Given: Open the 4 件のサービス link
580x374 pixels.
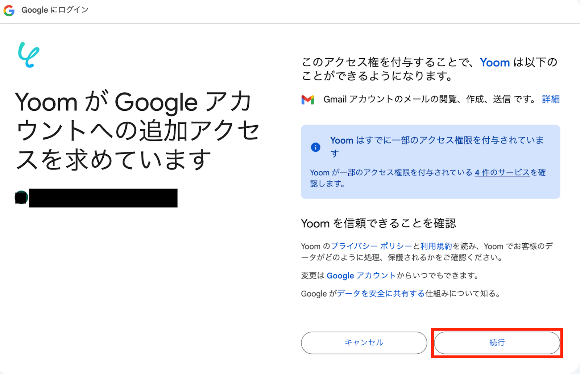Looking at the screenshot, I should click(502, 172).
